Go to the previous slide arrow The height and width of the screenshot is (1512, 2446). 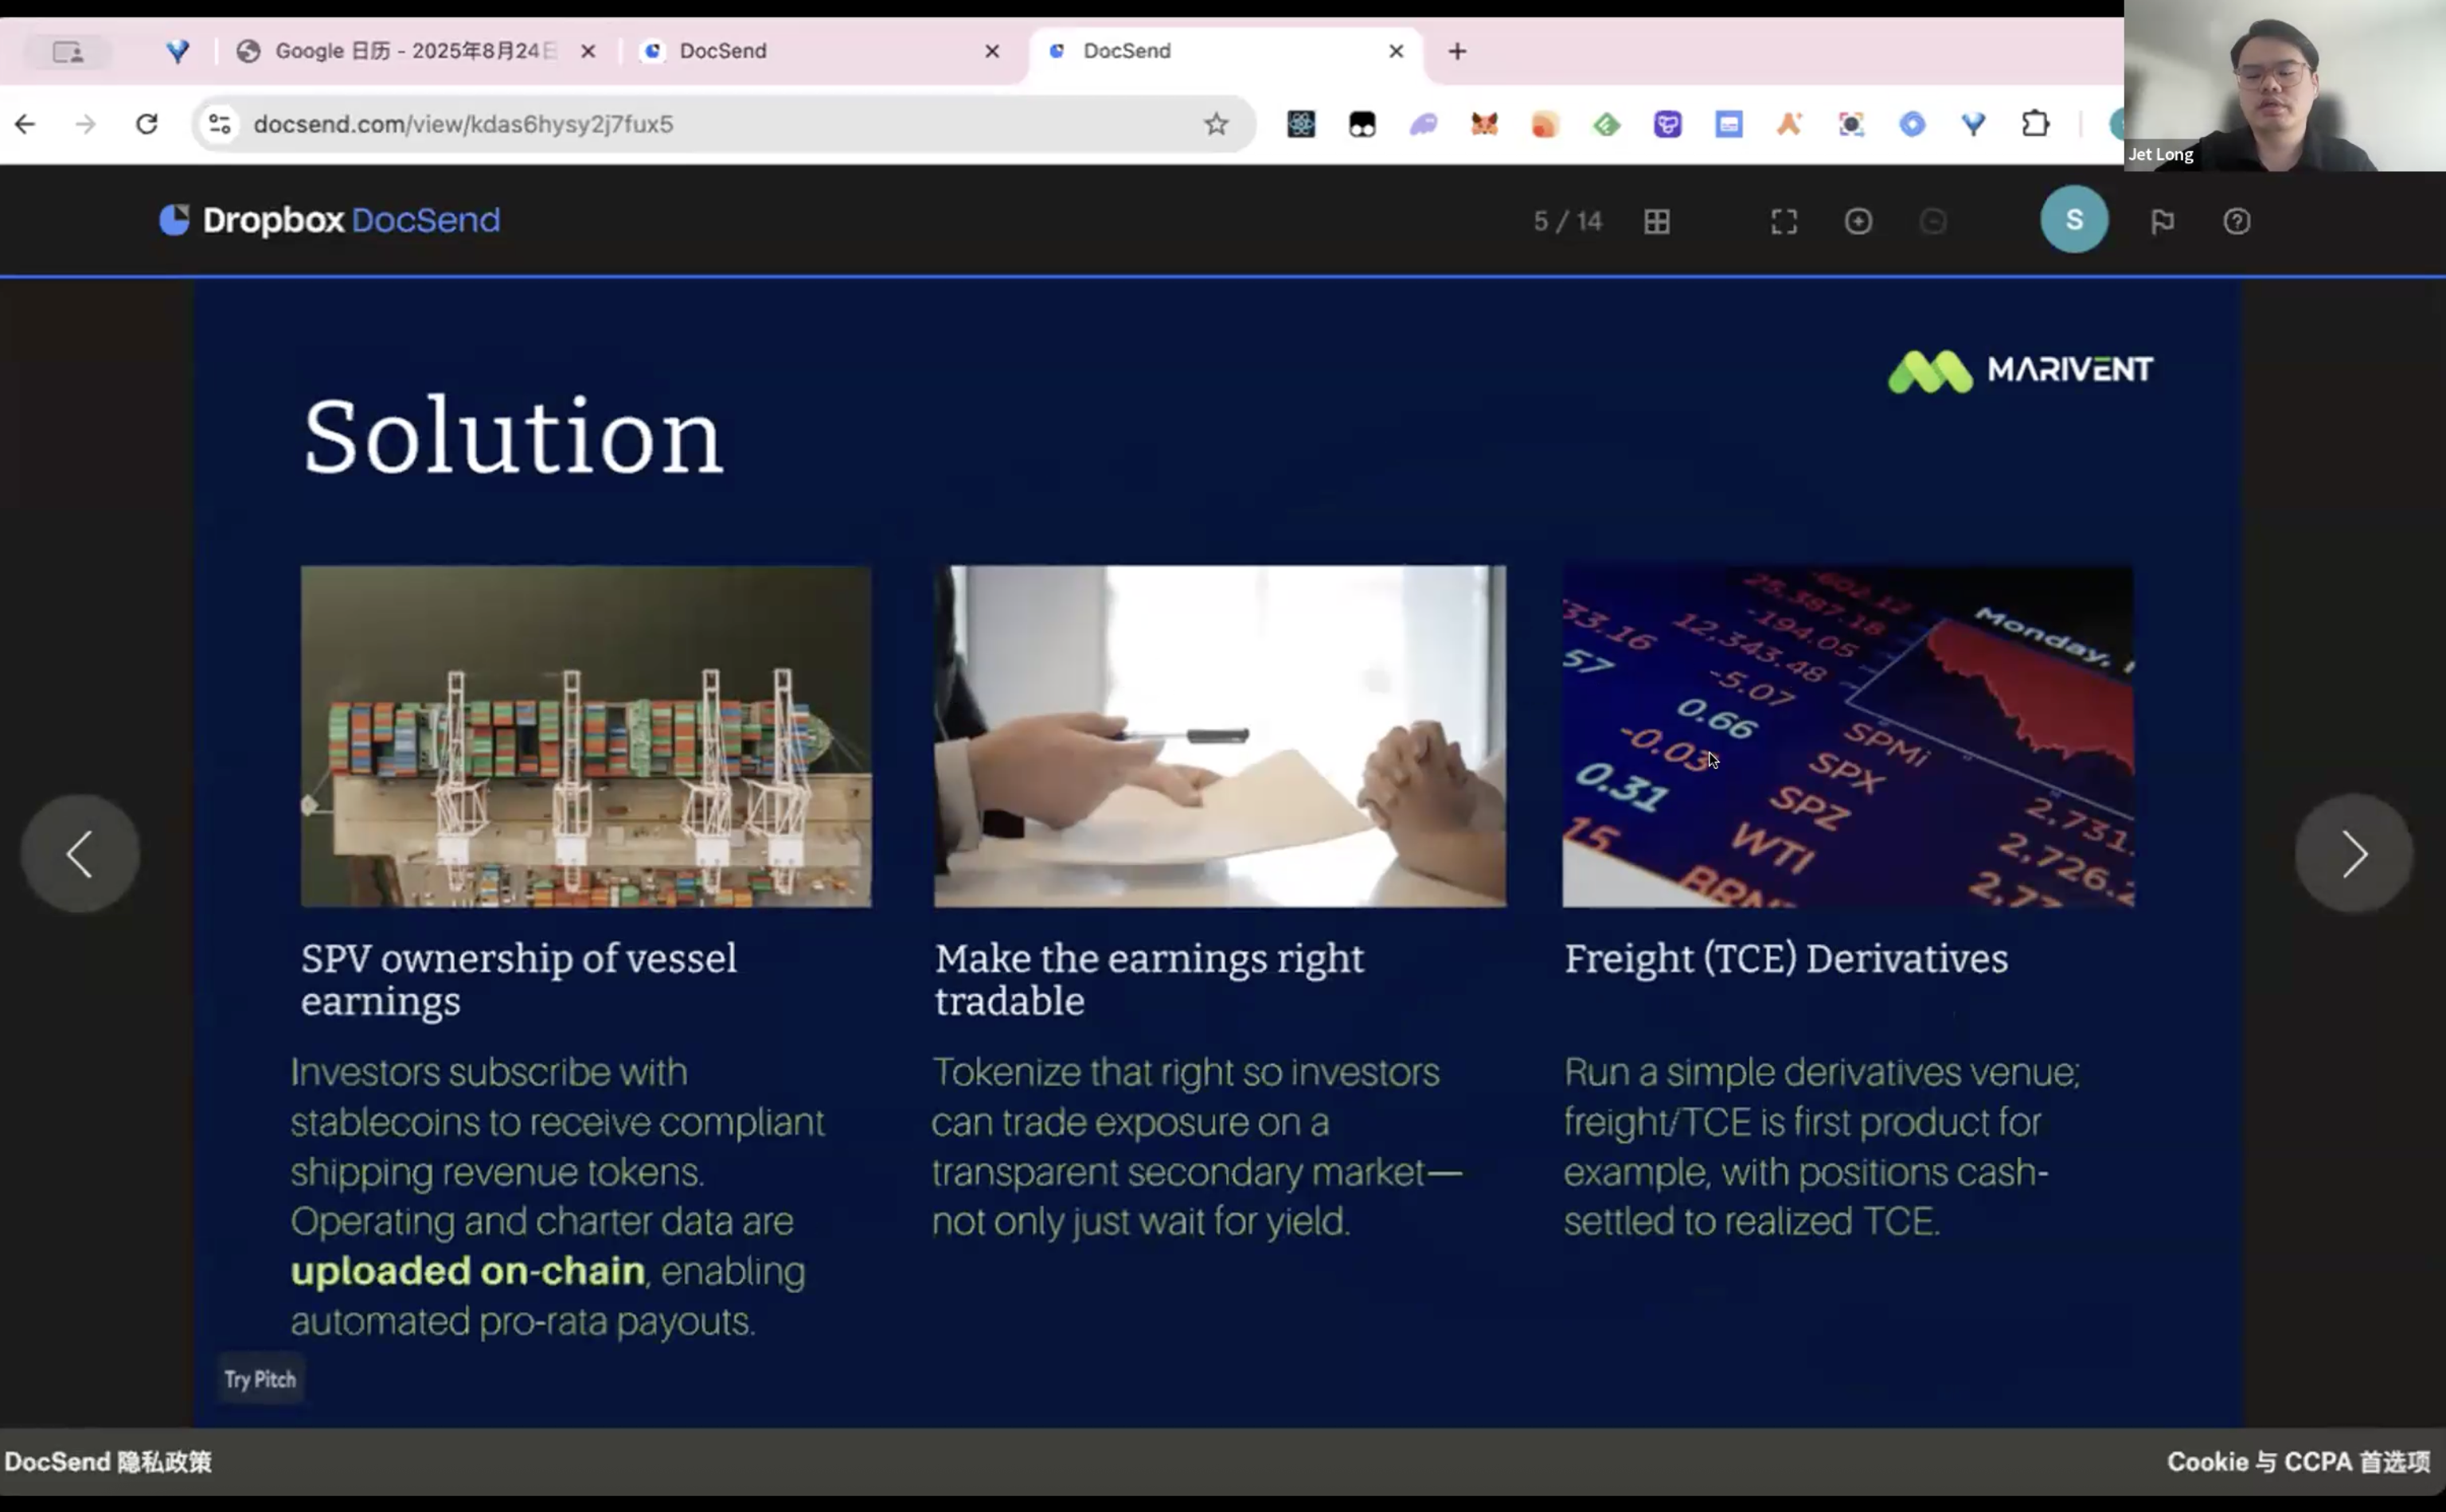[x=80, y=854]
